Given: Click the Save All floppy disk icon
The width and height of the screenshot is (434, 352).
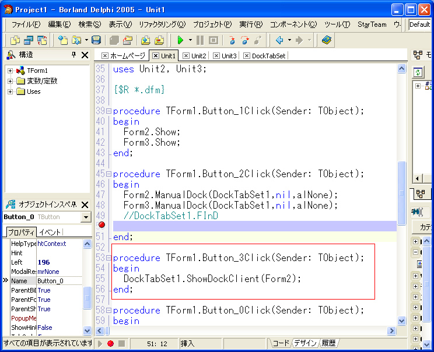Looking at the screenshot, I should coord(96,40).
